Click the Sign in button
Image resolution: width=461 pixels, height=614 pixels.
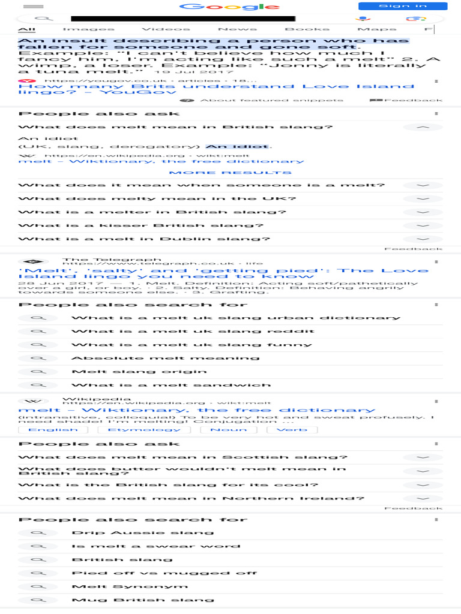pos(403,6)
